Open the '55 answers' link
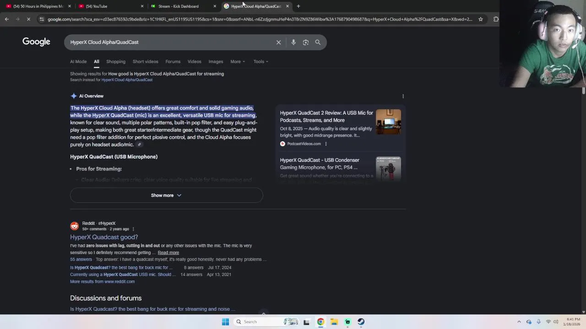Viewport: 586px width, 329px height. click(81, 260)
